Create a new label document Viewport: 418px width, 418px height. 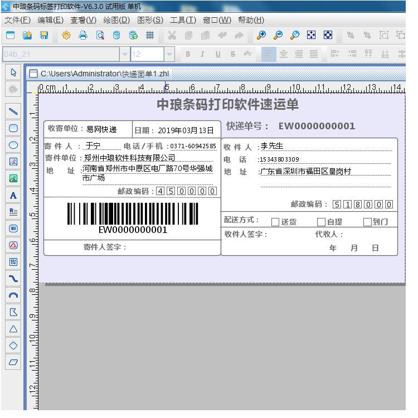tap(11, 35)
